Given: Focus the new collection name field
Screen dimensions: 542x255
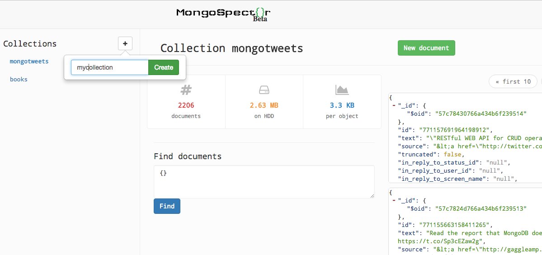Looking at the screenshot, I should point(109,67).
